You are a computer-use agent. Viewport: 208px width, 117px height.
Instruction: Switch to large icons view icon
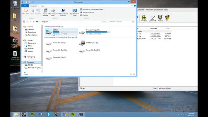click(134, 74)
